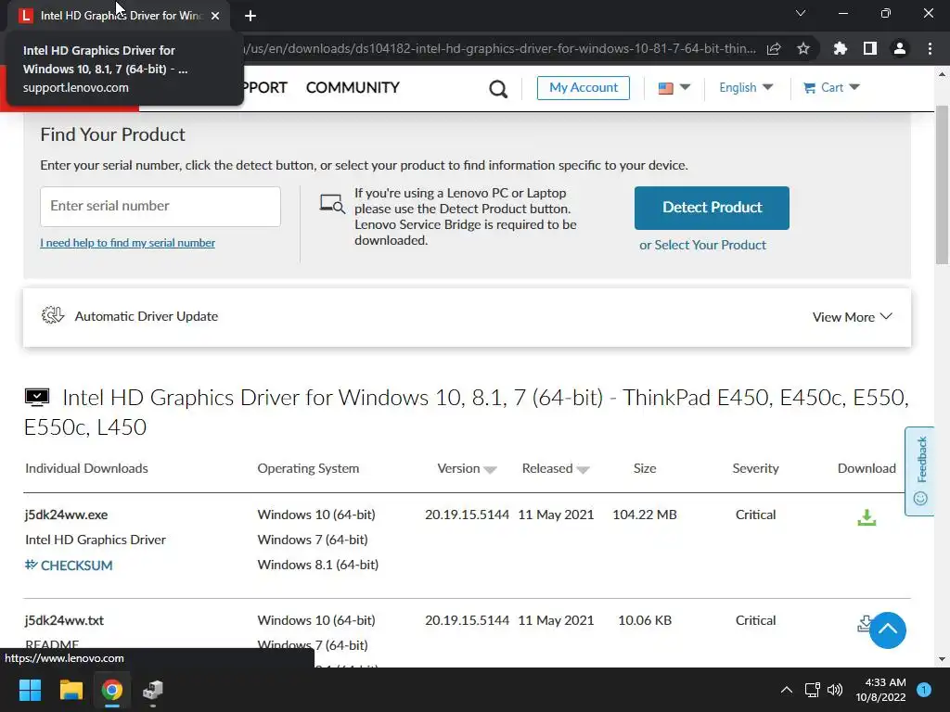
Task: Sort by the Released column
Action: click(x=556, y=468)
